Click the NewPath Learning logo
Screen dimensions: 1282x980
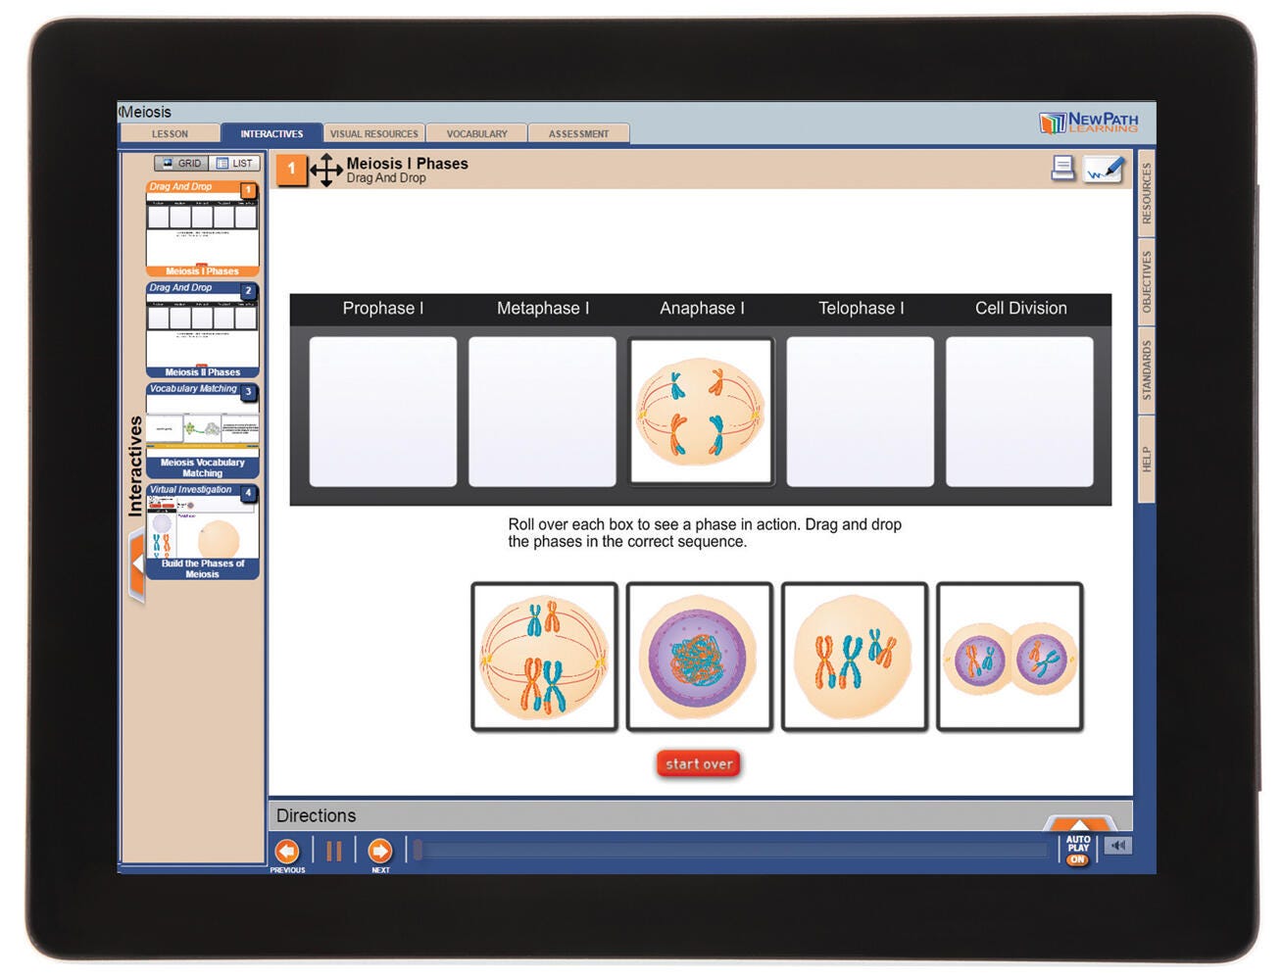coord(1089,122)
